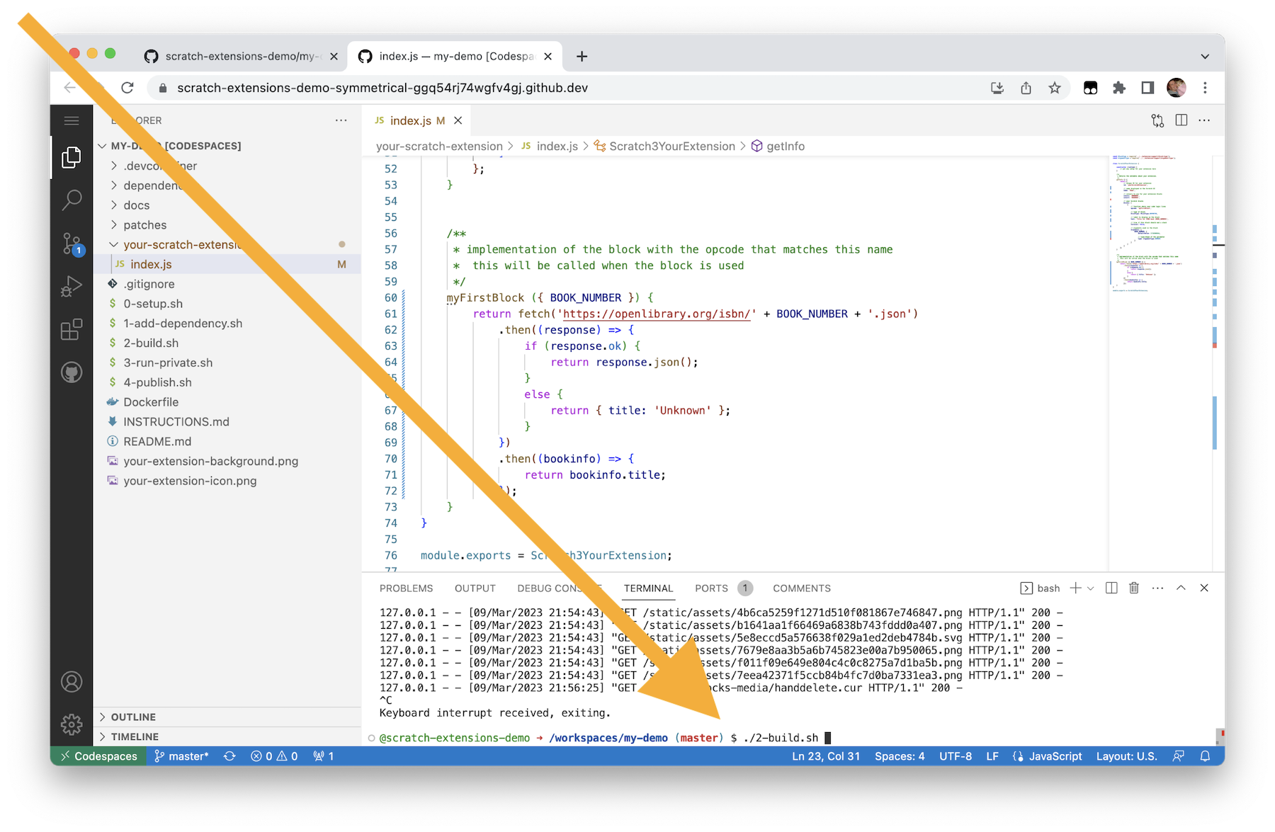Open the Source Control view

coord(71,243)
